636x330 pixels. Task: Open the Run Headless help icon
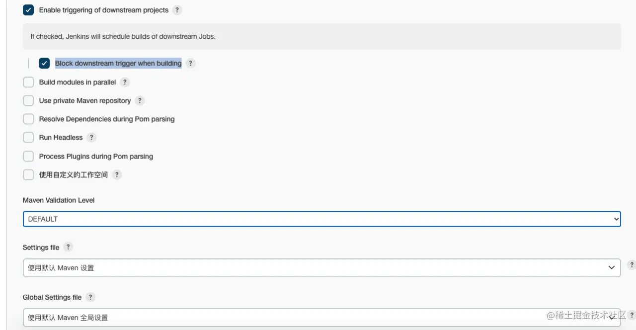92,137
